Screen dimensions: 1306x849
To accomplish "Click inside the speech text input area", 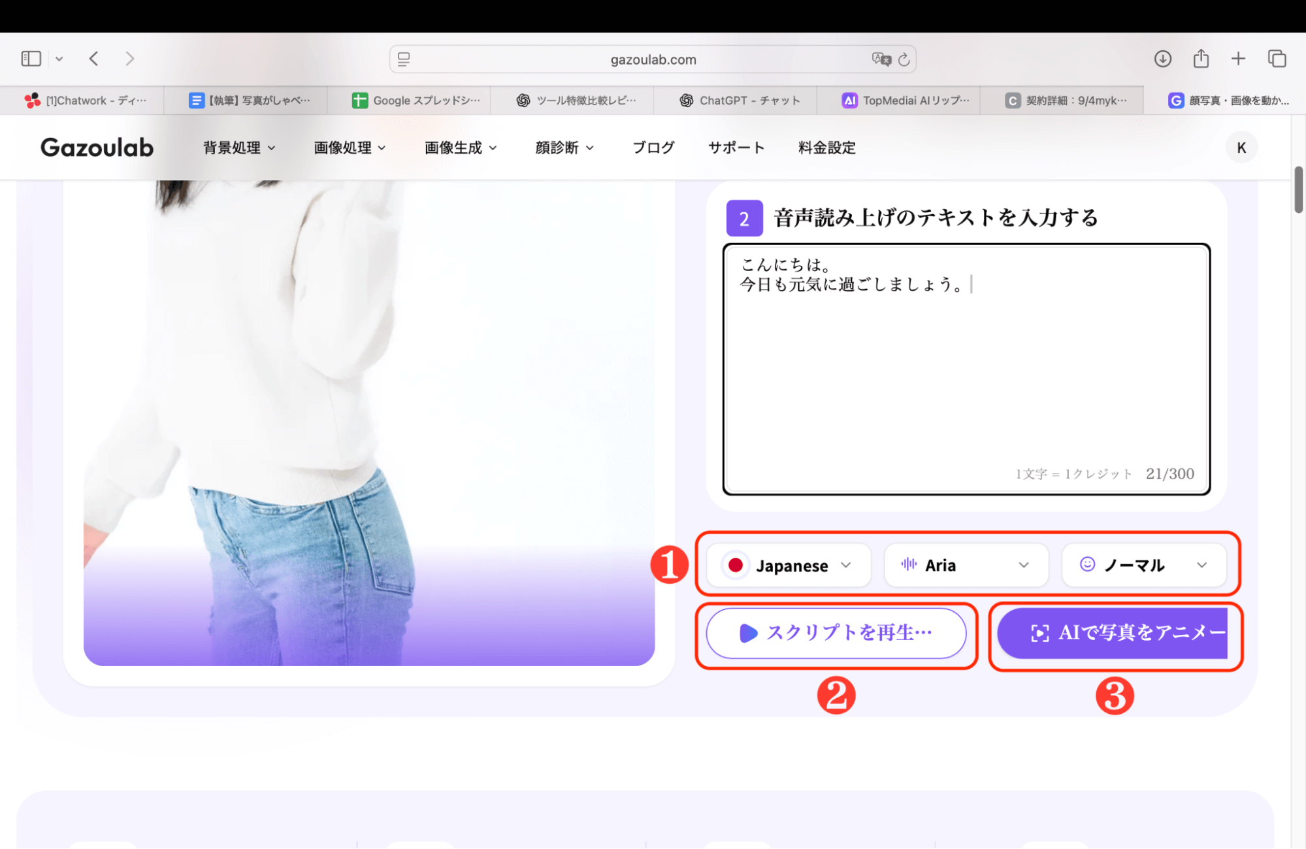I will 966,366.
